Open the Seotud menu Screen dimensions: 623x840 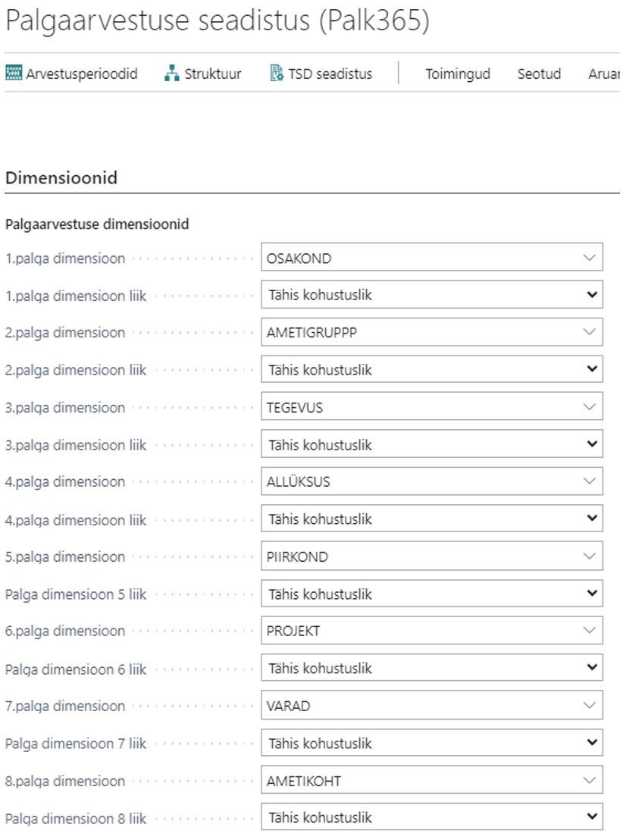click(539, 74)
